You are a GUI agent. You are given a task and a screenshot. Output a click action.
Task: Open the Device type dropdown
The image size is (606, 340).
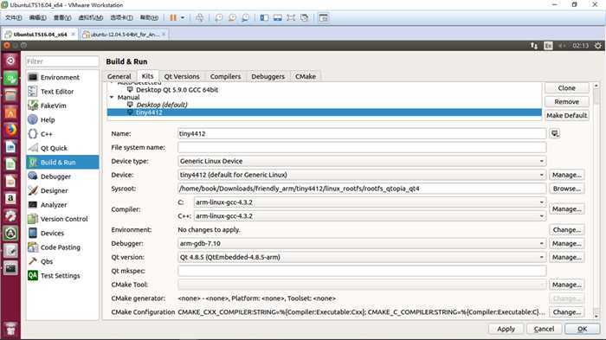362,161
